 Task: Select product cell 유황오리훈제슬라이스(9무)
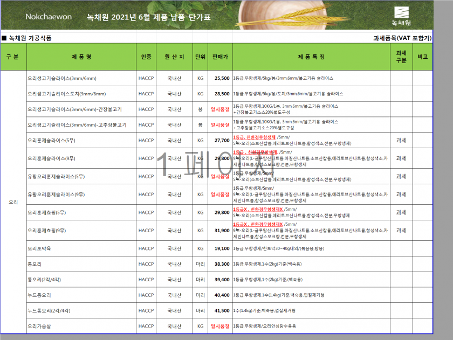click(81, 195)
